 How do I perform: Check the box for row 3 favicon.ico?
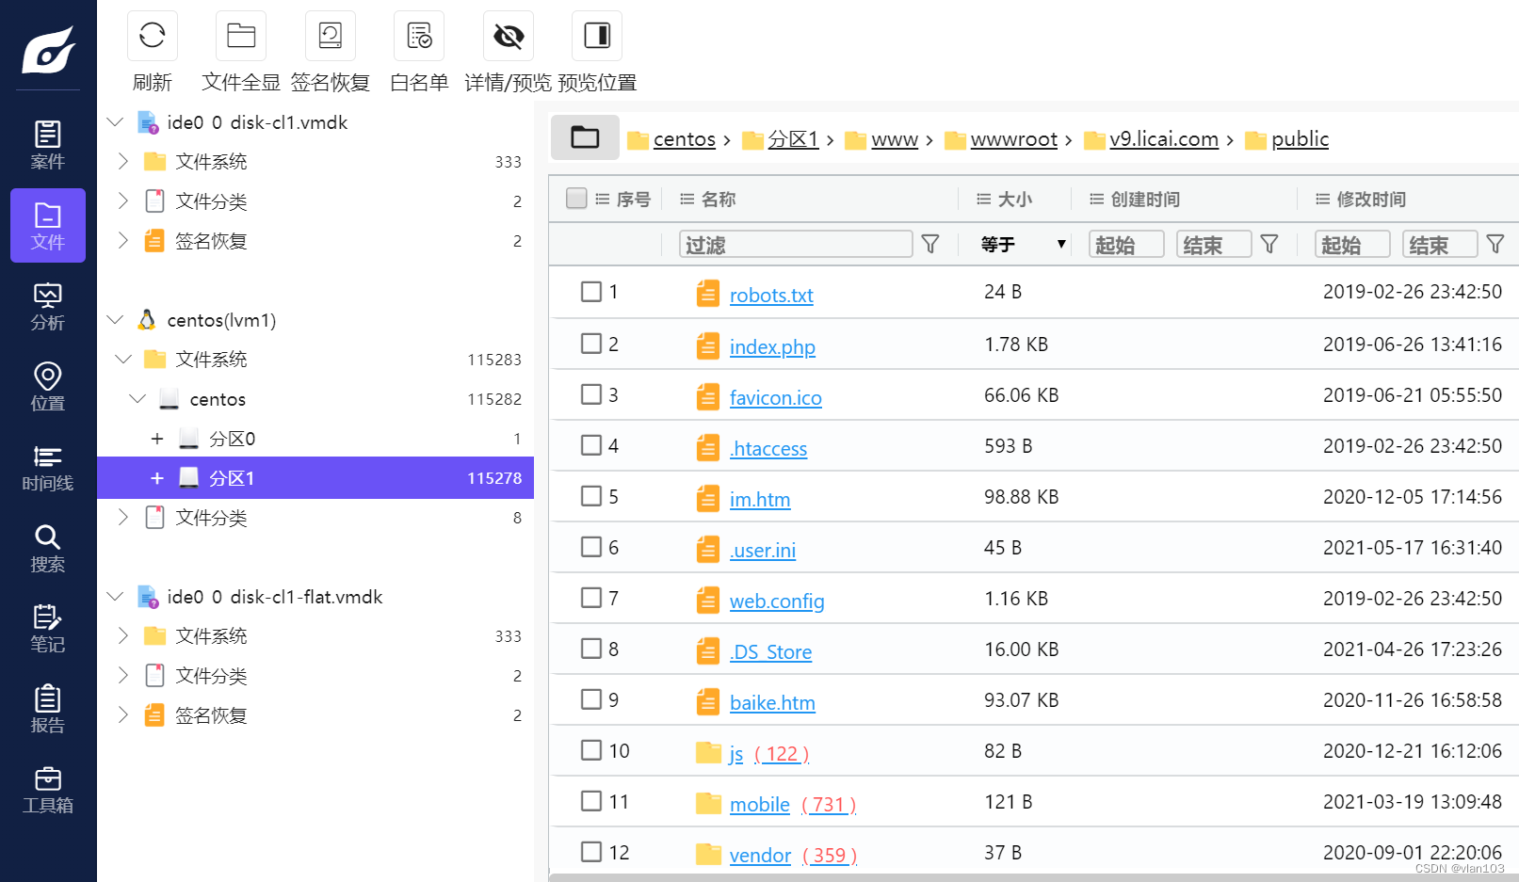(591, 394)
